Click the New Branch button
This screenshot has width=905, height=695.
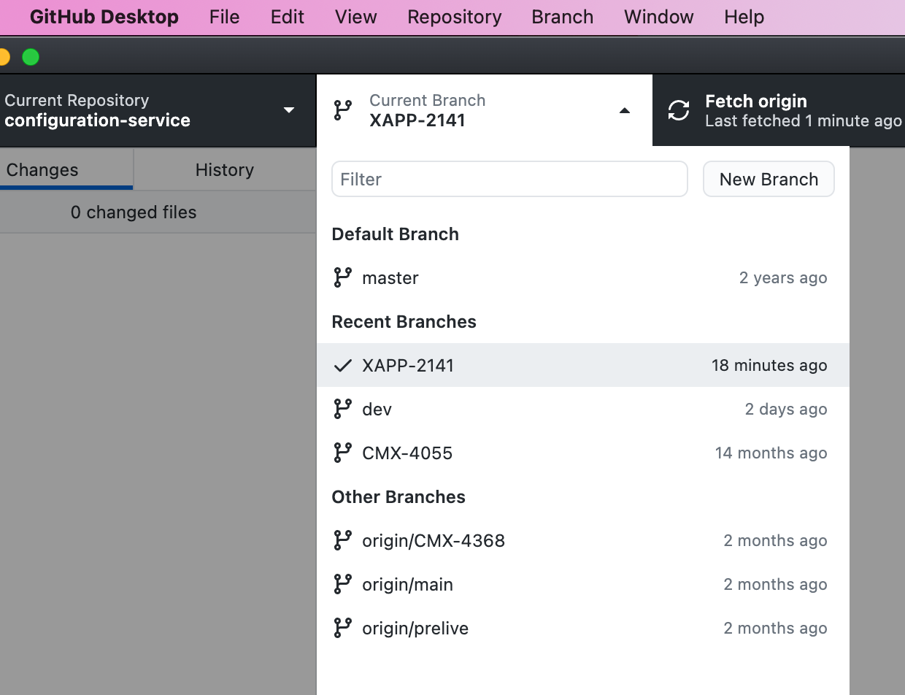pos(769,179)
